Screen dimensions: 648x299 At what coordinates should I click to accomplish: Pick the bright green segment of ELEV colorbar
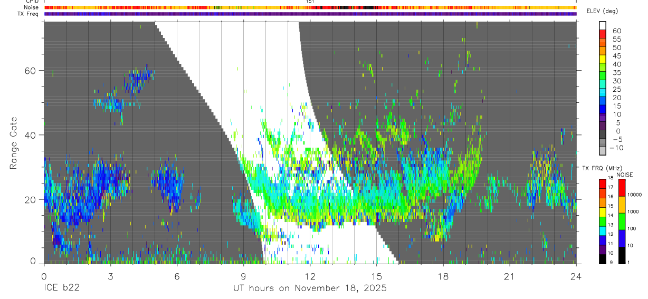coord(602,75)
